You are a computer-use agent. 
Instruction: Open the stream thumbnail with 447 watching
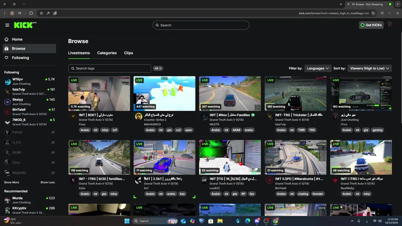[x=164, y=94]
